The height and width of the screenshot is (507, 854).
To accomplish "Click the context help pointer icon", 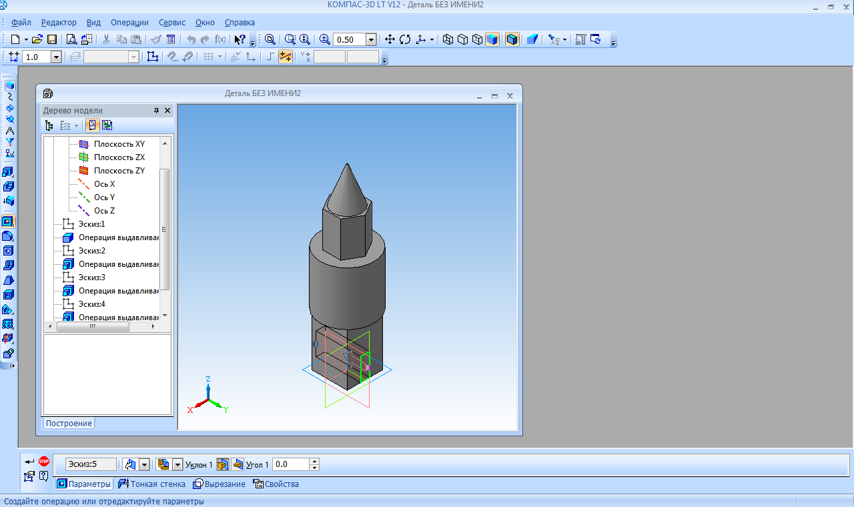I will pyautogui.click(x=240, y=39).
